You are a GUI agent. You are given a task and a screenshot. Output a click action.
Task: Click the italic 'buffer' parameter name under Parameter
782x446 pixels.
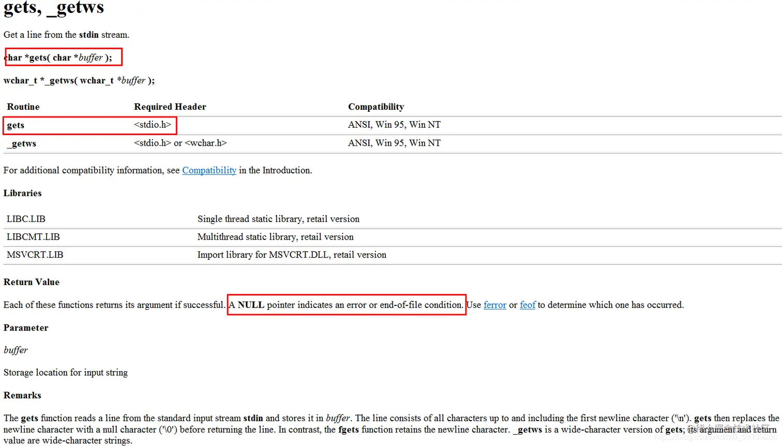(x=16, y=350)
